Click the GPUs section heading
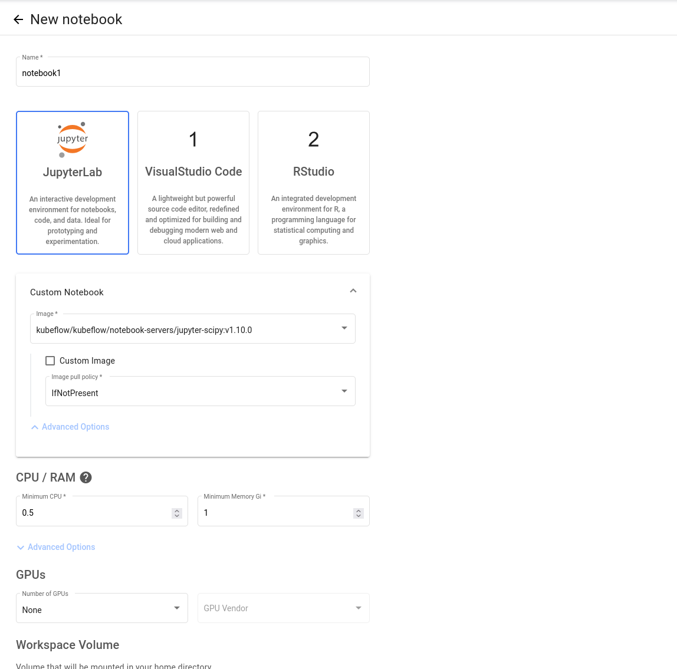 [x=31, y=575]
